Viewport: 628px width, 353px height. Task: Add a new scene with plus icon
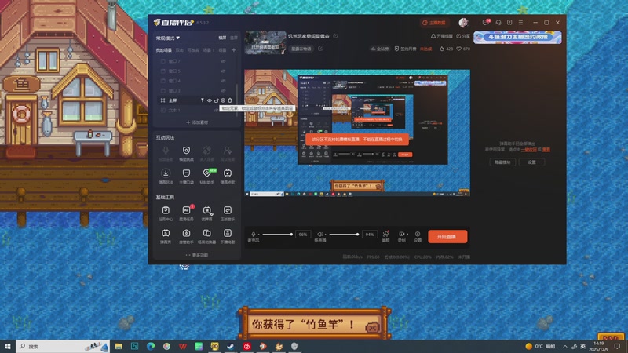pos(233,50)
